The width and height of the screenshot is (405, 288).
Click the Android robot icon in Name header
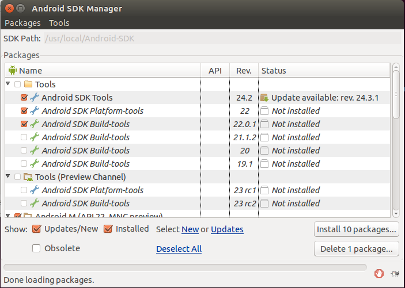pos(13,70)
